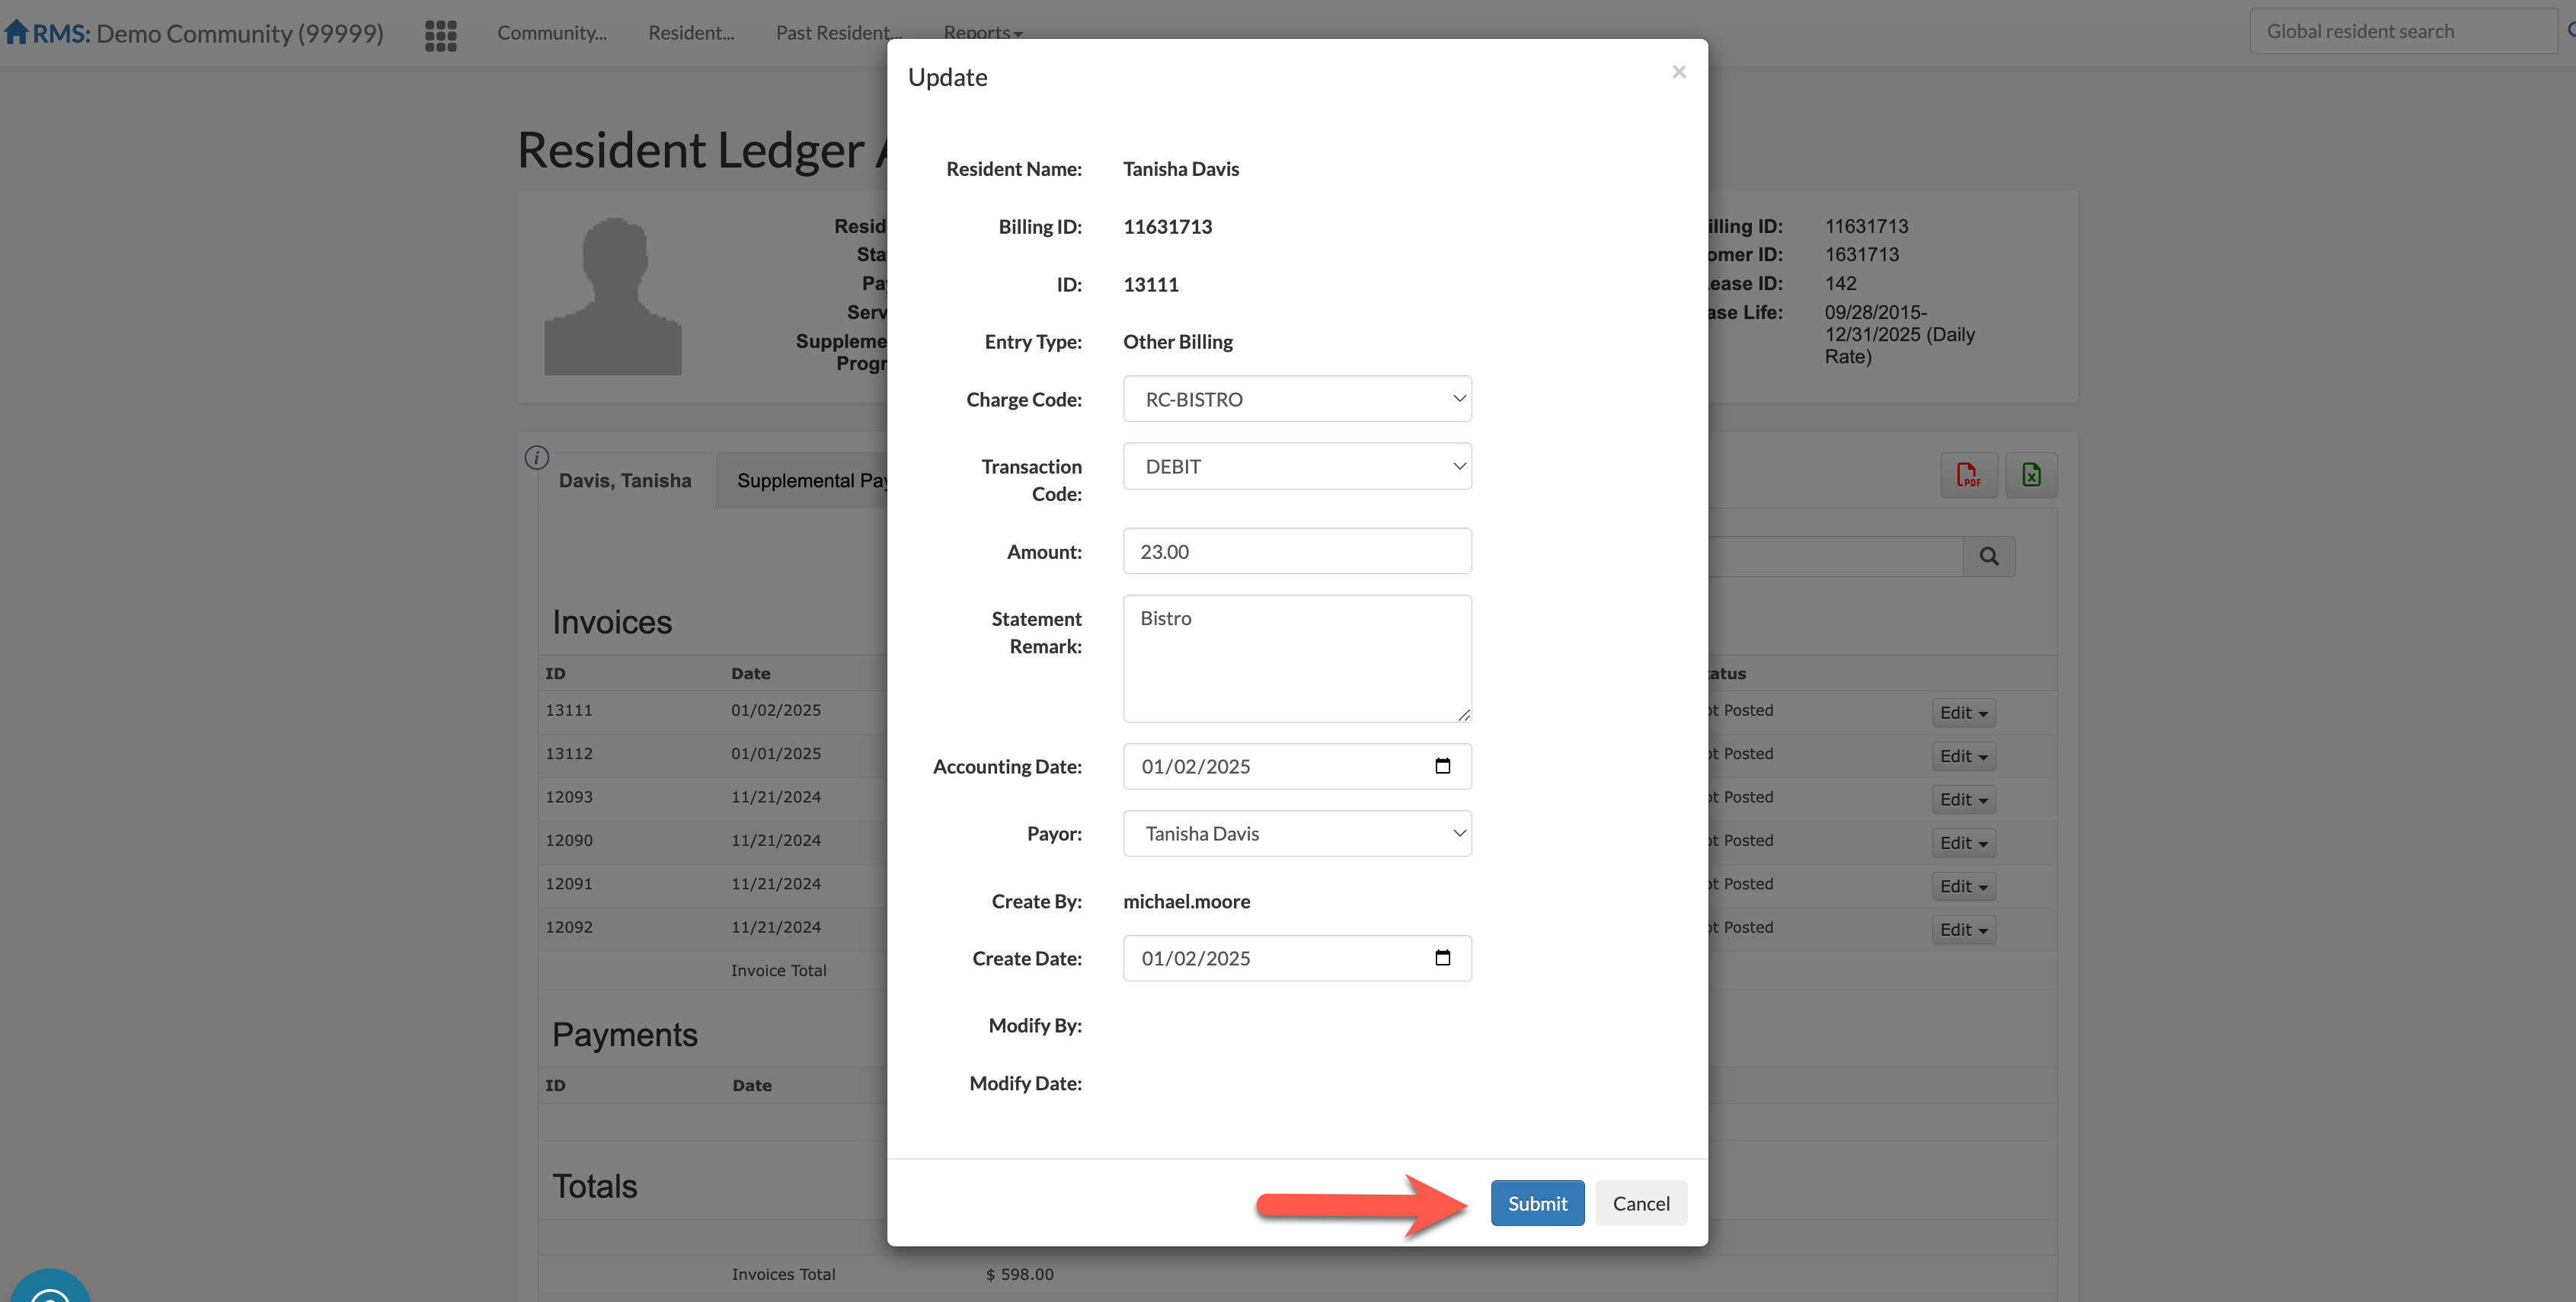
Task: Click the Cancel button
Action: coord(1640,1203)
